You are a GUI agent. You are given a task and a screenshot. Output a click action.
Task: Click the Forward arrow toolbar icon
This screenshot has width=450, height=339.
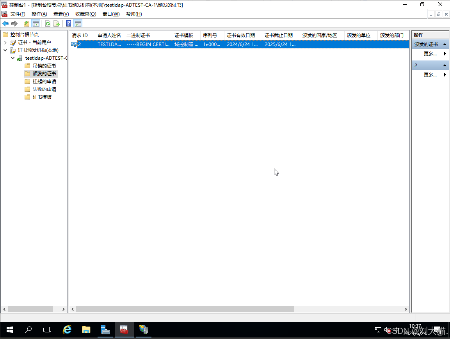[x=14, y=23]
